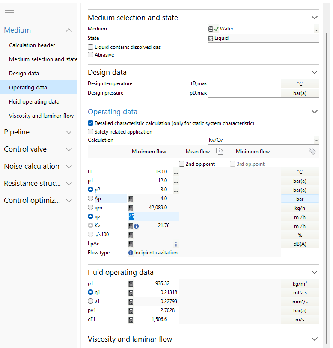Select the Δp radio button

[90, 199]
